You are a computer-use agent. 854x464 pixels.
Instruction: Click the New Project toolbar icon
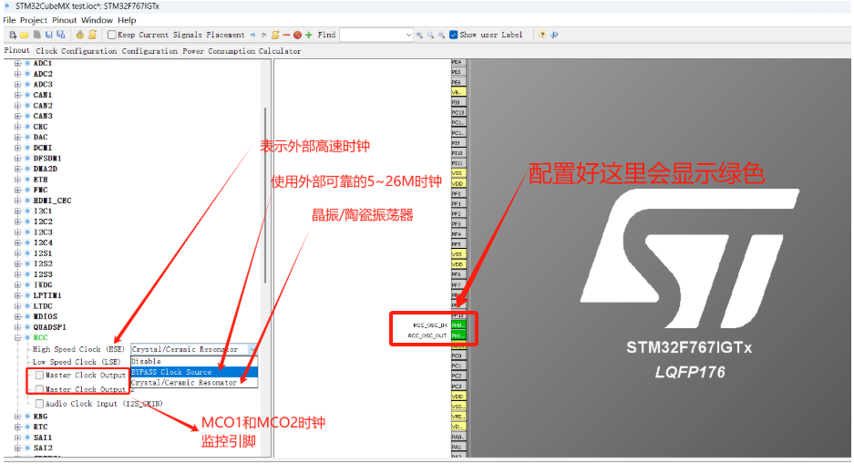[13, 35]
